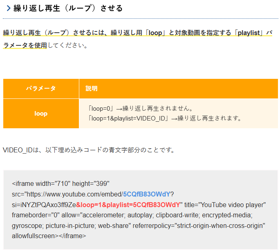
Task: Click the 「loop=1&playlist=VIDEO_ID」 description line
Action: tap(165, 118)
